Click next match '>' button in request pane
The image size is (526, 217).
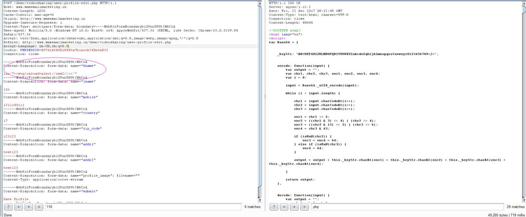[x=39, y=207]
